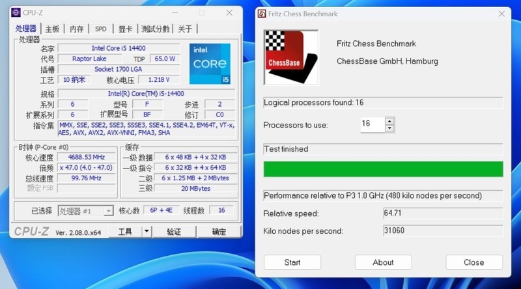Screen dimensions: 521x289
Task: Click the 确定 OK button in CPU-Z
Action: pos(219,232)
